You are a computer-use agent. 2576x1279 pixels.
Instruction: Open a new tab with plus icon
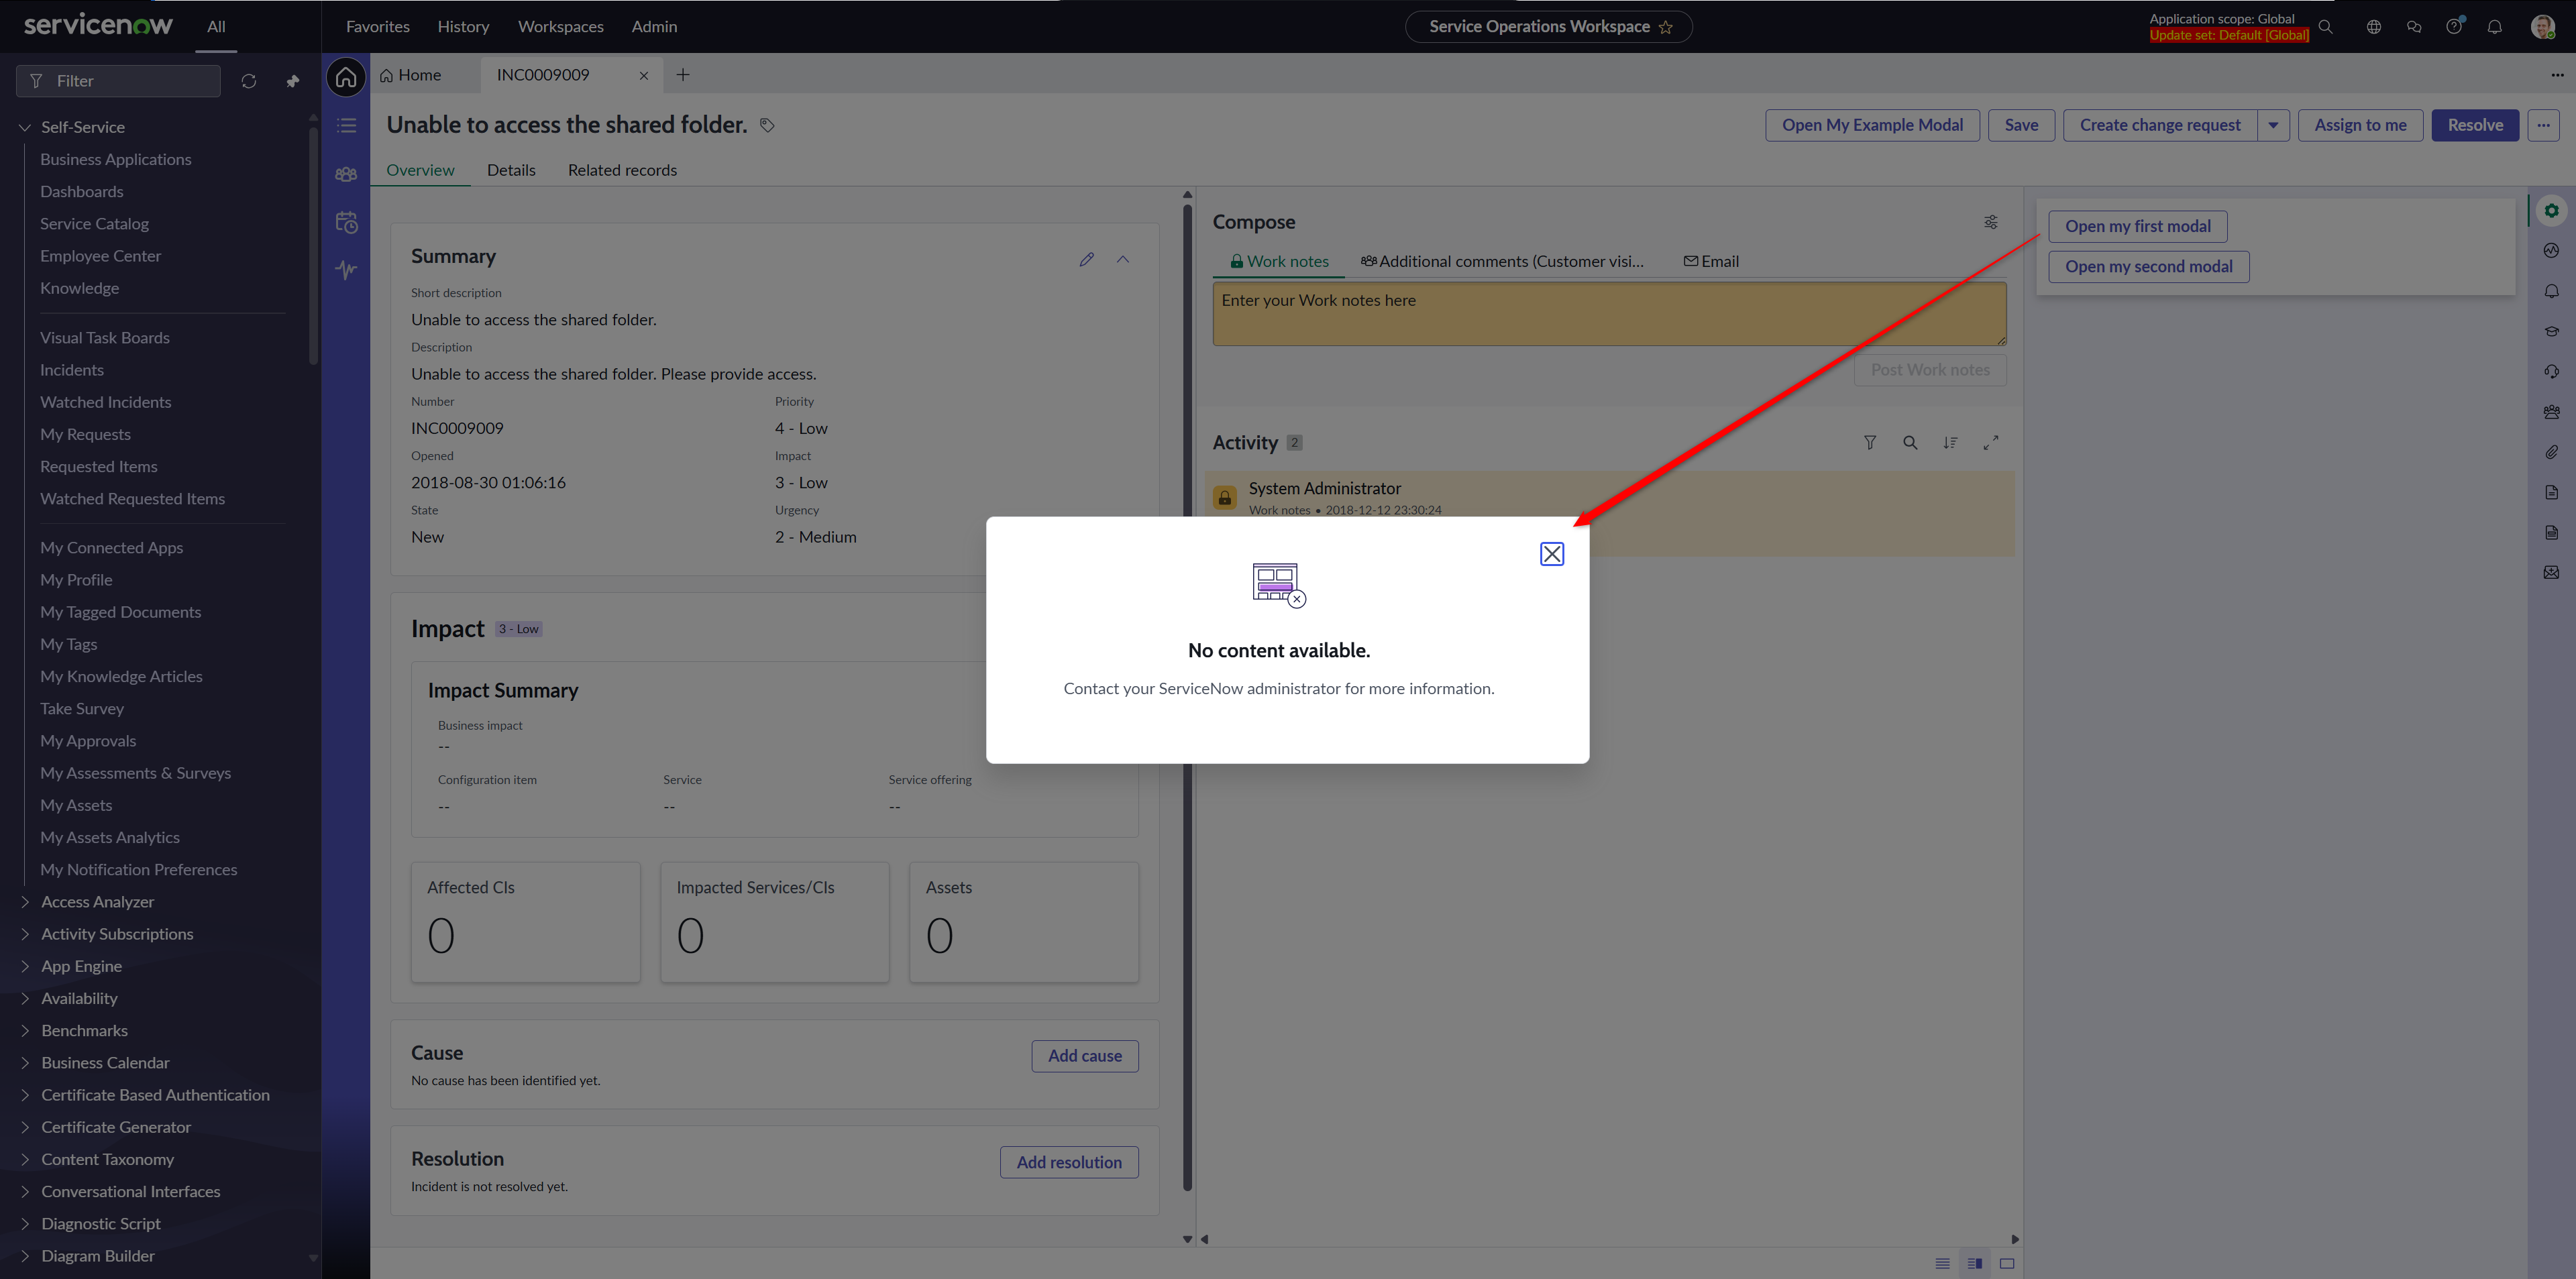(682, 75)
